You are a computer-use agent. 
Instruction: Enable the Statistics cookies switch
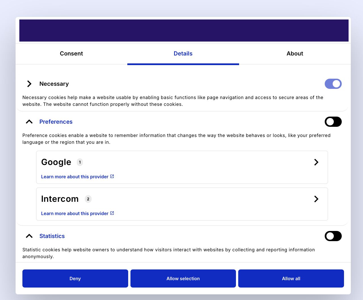(333, 236)
